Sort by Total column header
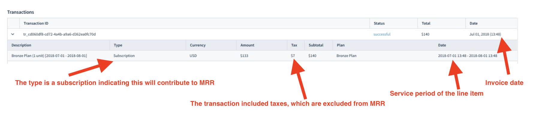Viewport: 548px width, 115px height. coord(426,23)
